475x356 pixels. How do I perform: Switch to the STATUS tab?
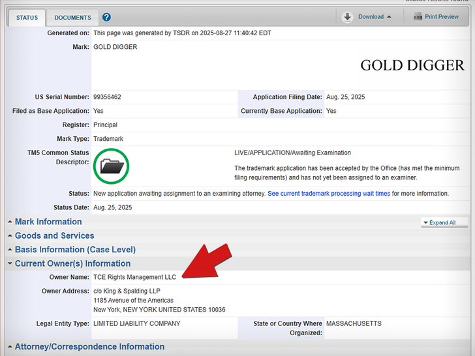[27, 18]
